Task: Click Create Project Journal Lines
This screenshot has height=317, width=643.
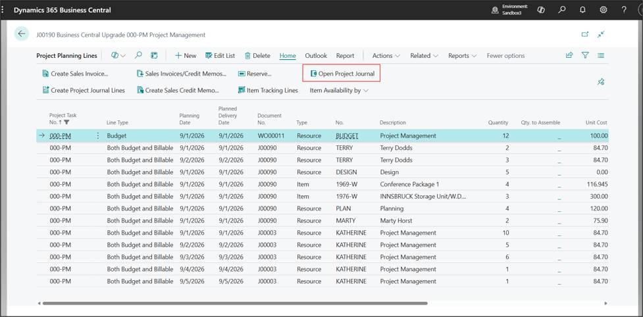Action: pos(84,90)
